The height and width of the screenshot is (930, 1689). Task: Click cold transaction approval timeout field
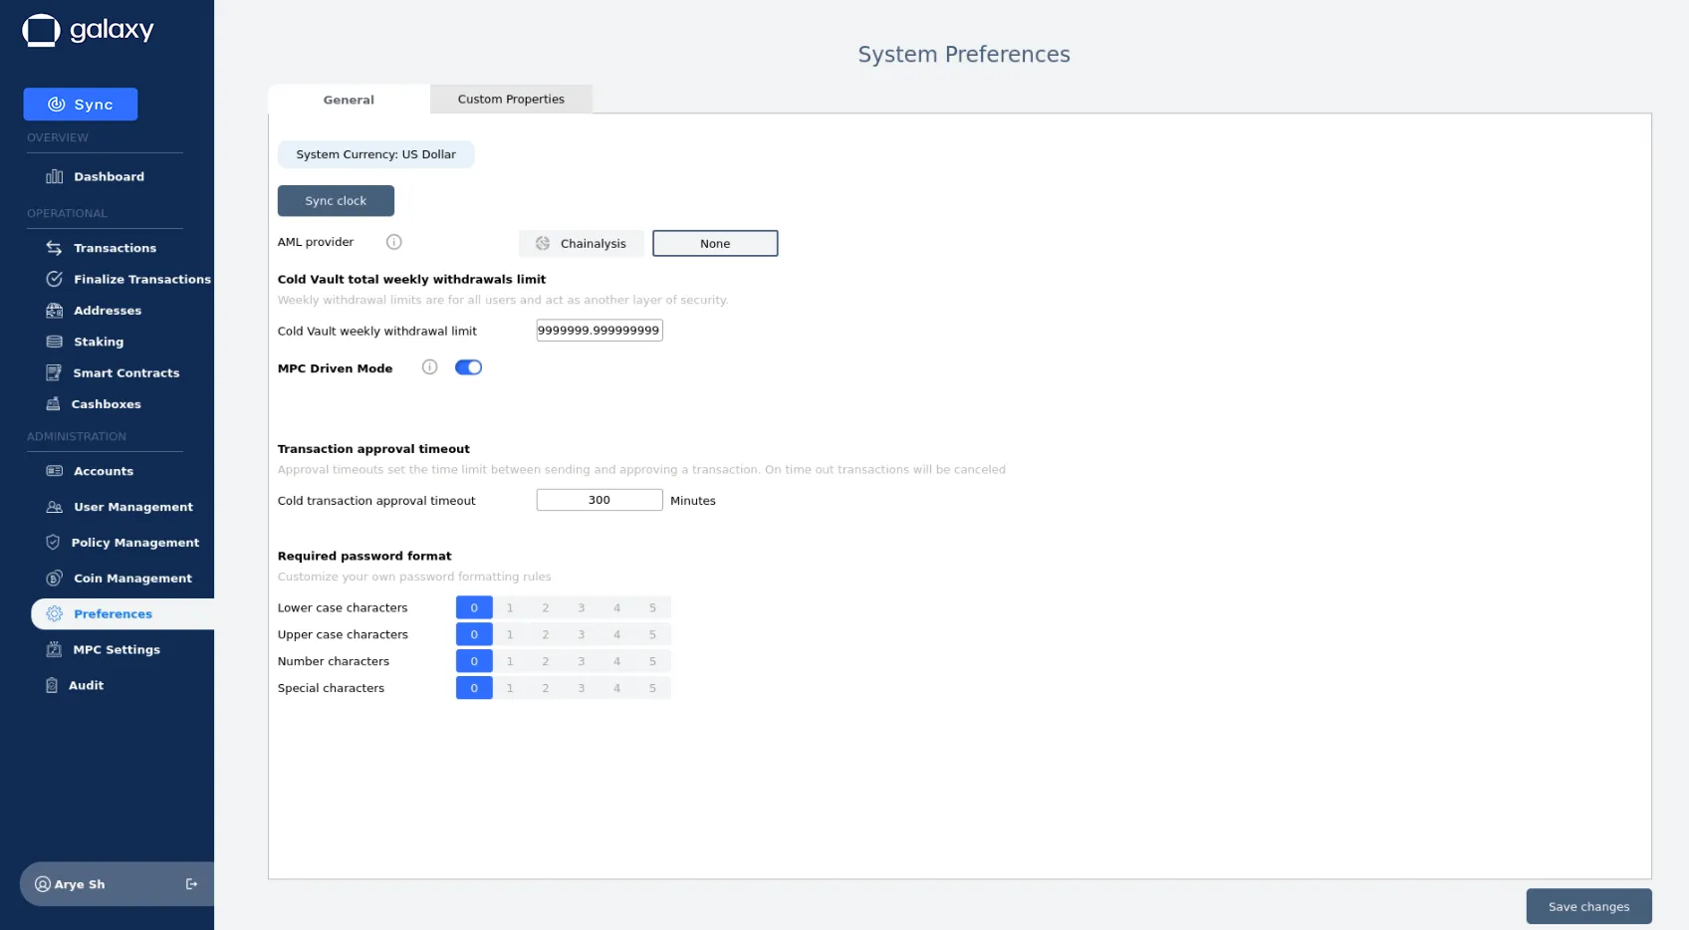point(600,500)
